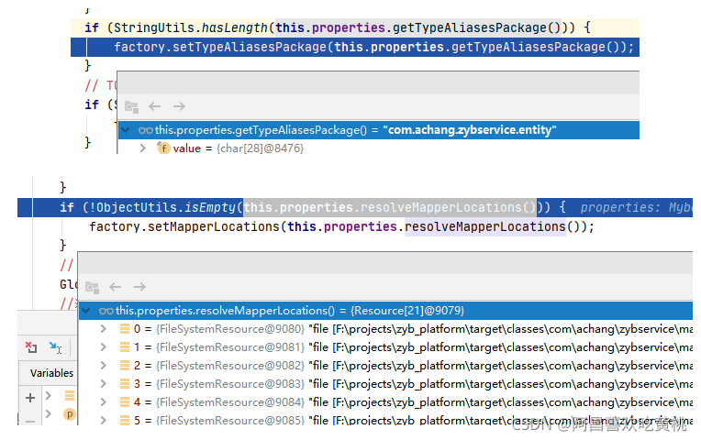Select row 1 = {FileSystemResource@9081}
This screenshot has width=701, height=440.
coord(385,347)
